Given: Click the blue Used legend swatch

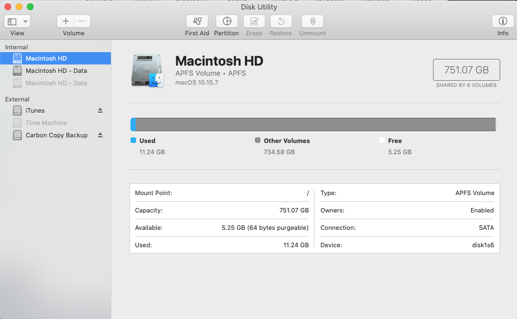Looking at the screenshot, I should (x=133, y=140).
